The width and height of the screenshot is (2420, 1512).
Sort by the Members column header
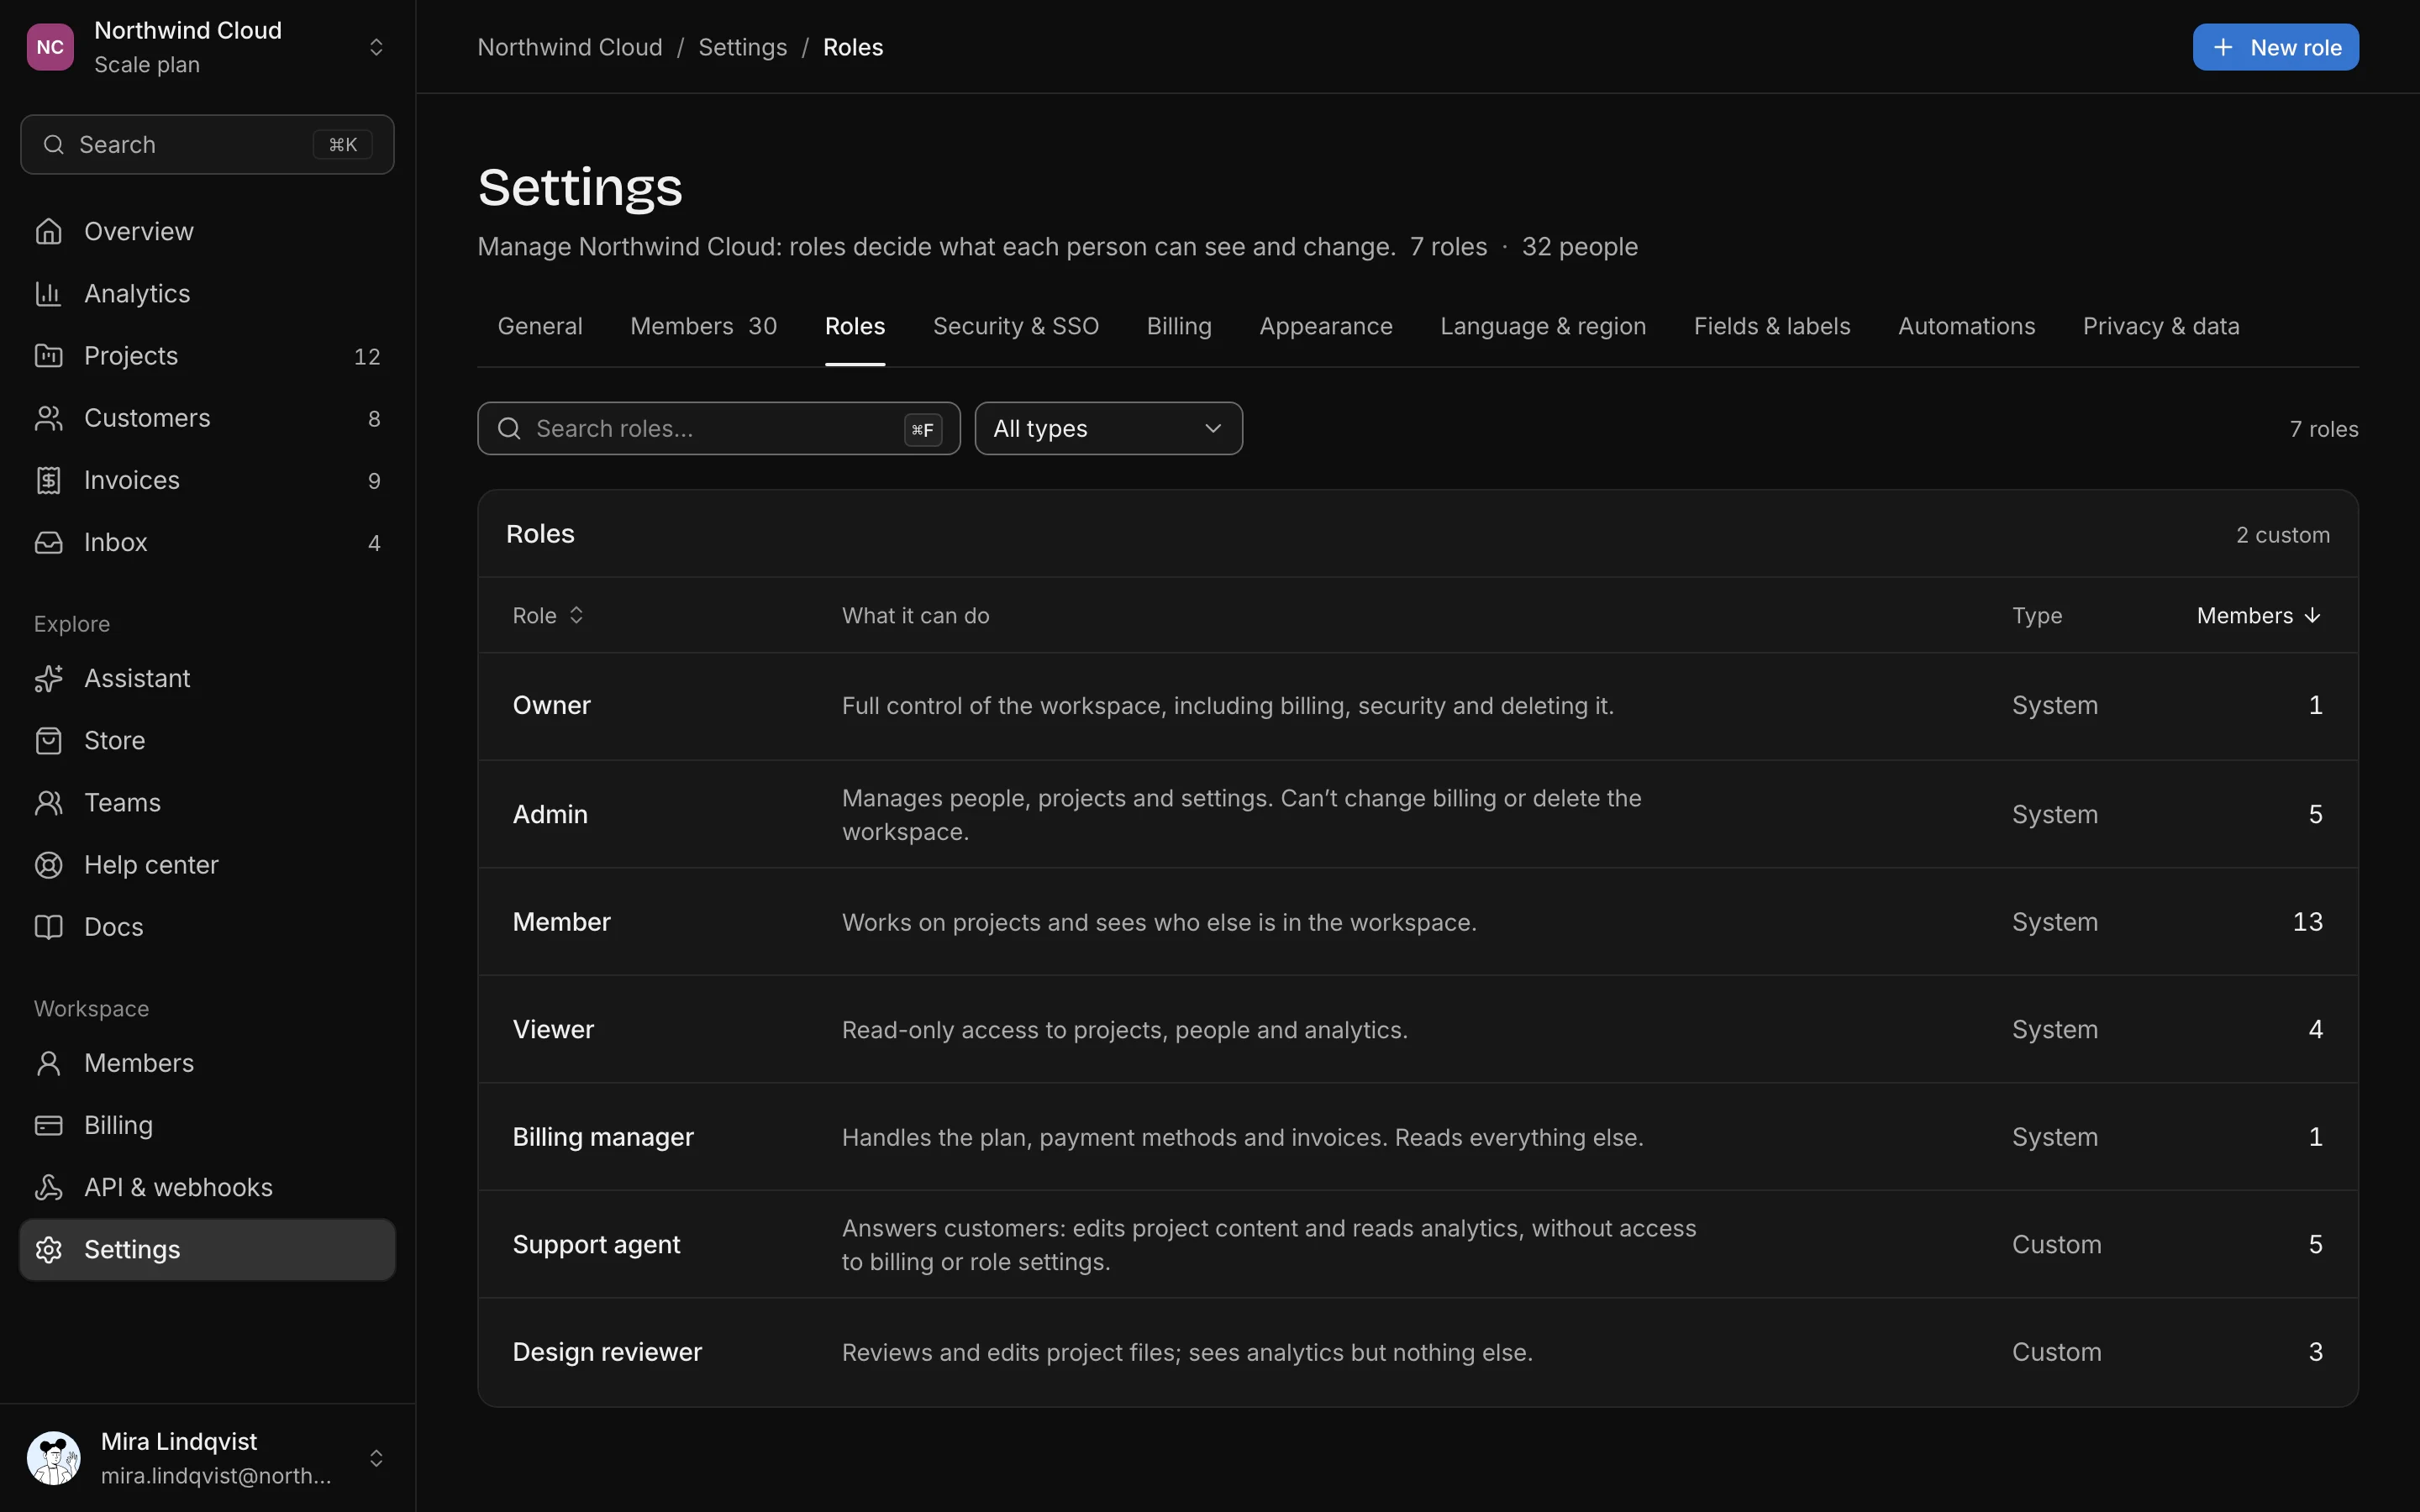click(x=2258, y=615)
